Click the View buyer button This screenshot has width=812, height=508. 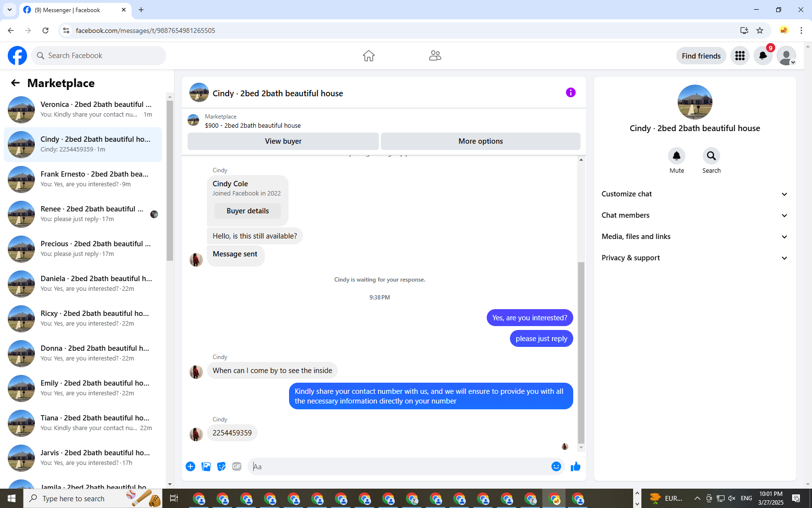click(x=283, y=141)
